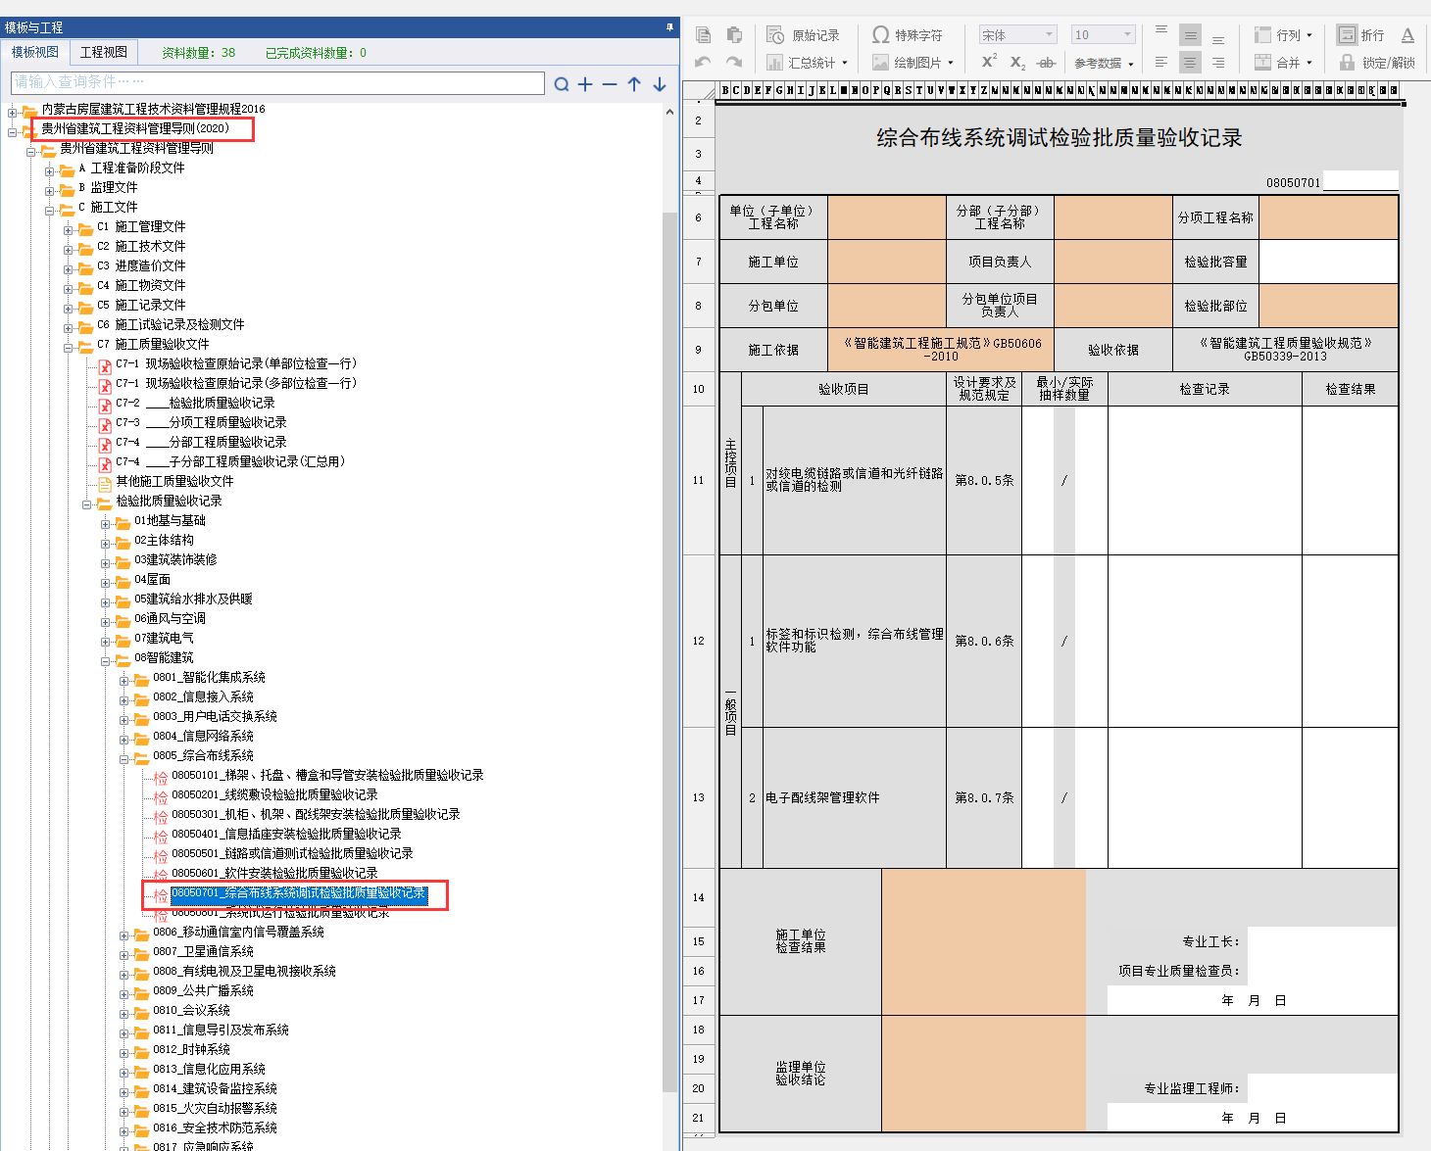The image size is (1431, 1151).
Task: Open 合并 merge cells dropdown
Action: coord(1283,63)
